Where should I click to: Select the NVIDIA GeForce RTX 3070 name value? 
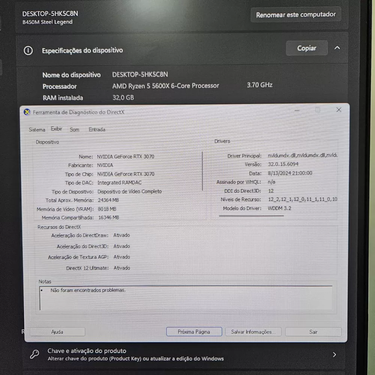(126, 157)
